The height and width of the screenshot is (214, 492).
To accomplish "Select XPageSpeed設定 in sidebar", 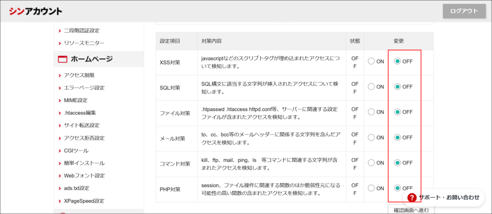I will (84, 201).
